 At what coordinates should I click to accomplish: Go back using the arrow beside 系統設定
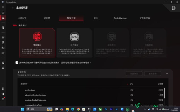coord(13,8)
